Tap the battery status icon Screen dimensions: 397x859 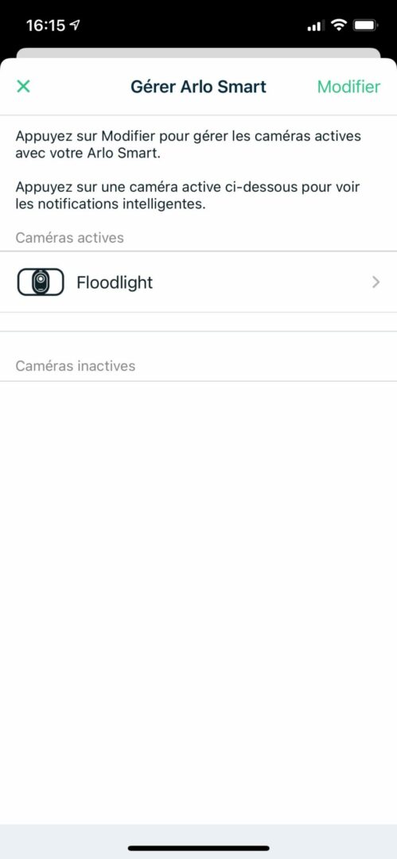click(x=364, y=25)
